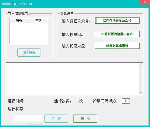Click the log scrollbar up arrow
This screenshot has height=127, width=150.
click(141, 65)
